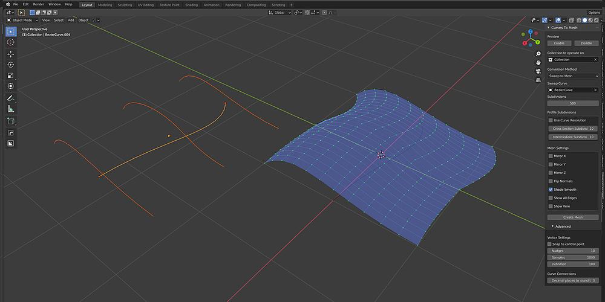Screen dimensions: 605x302
Task: Click the zoom magnifier viewport icon
Action: coord(538,54)
